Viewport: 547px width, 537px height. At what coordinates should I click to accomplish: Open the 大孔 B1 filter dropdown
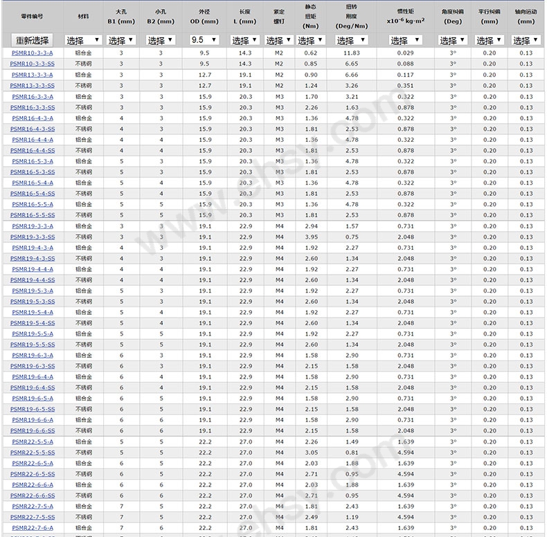pos(120,40)
